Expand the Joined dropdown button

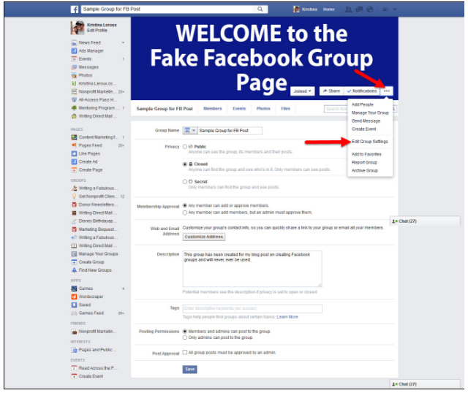[x=302, y=91]
